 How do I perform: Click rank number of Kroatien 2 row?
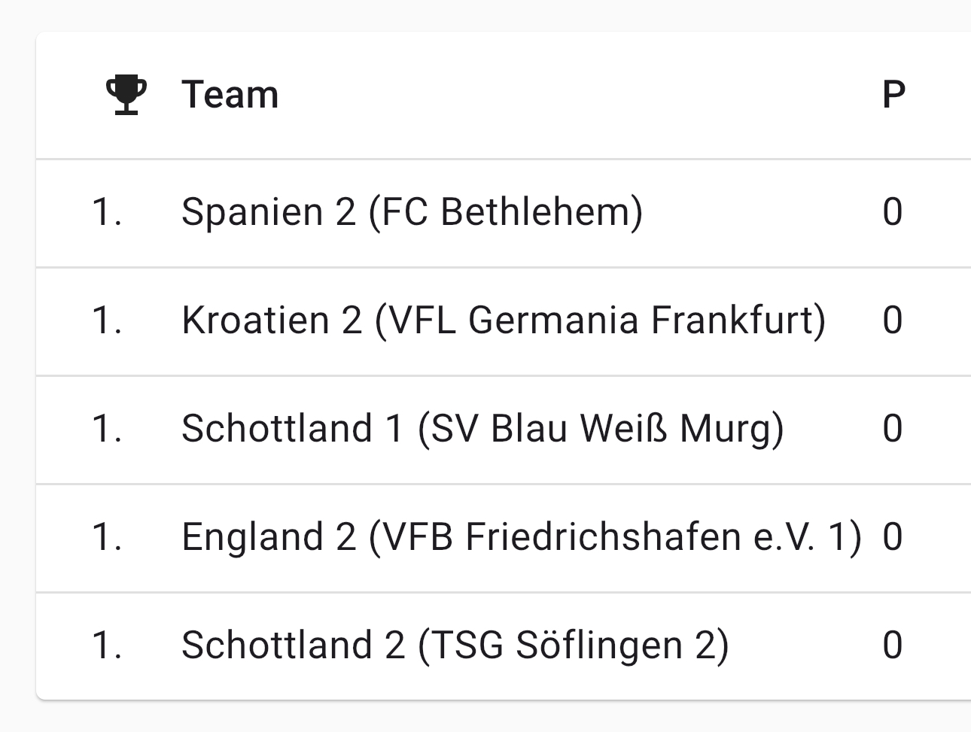point(107,320)
